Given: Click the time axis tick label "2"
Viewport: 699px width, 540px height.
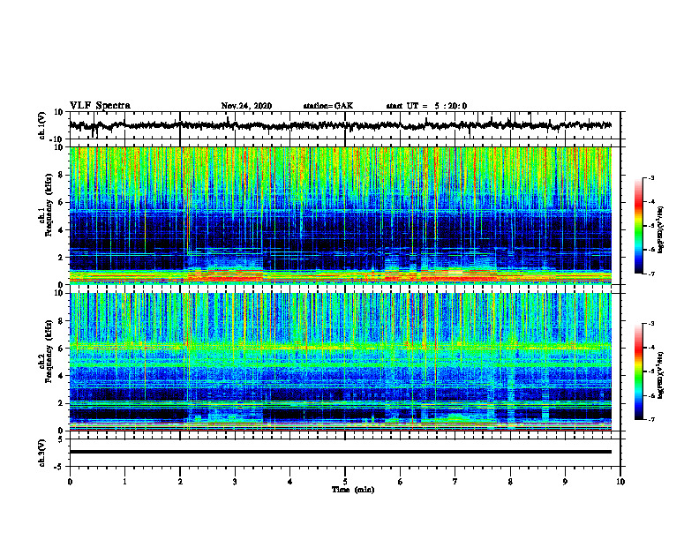Looking at the screenshot, I should pos(180,482).
